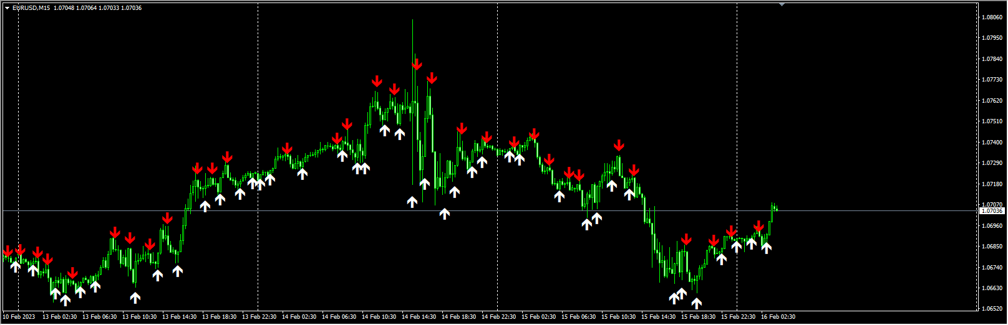Click the 15 Feb 06:30 time label
Screen dimensions: 1008x325
pyautogui.click(x=579, y=317)
